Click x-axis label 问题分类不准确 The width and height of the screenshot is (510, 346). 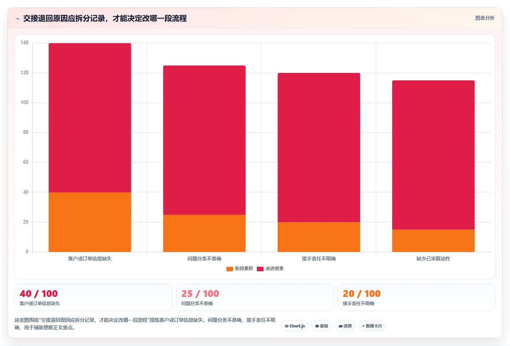point(204,259)
